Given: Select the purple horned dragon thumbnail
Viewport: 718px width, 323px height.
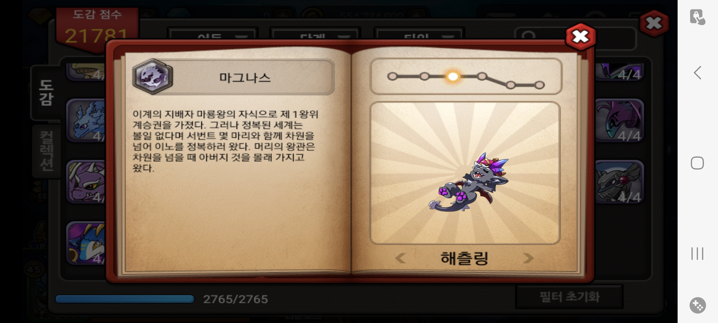Looking at the screenshot, I should (x=86, y=182).
